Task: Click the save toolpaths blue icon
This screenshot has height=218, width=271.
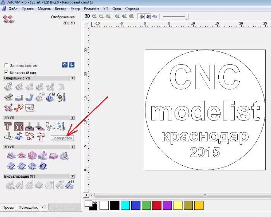Action: (51, 97)
